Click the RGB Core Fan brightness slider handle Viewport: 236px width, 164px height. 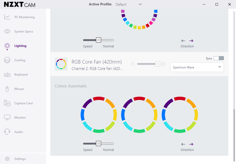158,64
